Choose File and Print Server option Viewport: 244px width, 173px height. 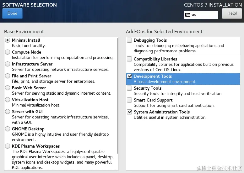(x=8, y=76)
